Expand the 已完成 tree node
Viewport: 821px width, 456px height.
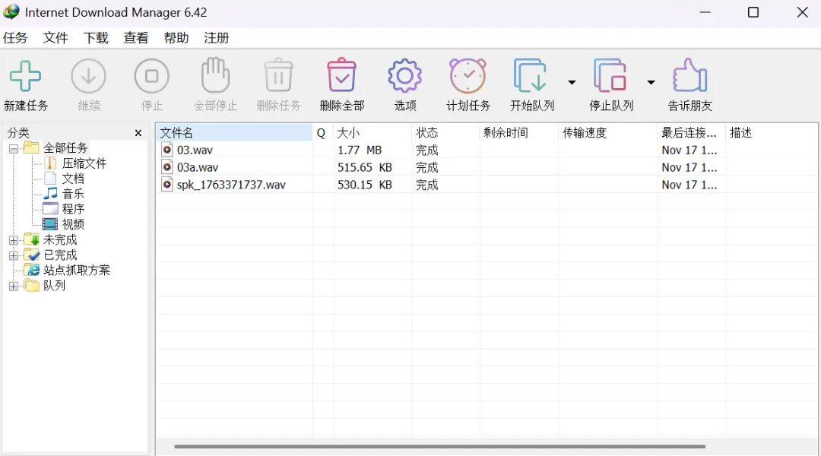14,255
